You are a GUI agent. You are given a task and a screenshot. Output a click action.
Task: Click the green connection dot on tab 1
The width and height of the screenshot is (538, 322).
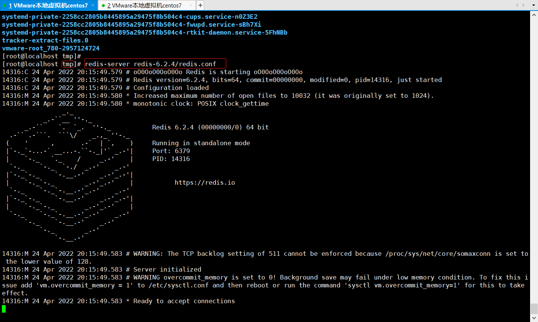tap(4, 6)
